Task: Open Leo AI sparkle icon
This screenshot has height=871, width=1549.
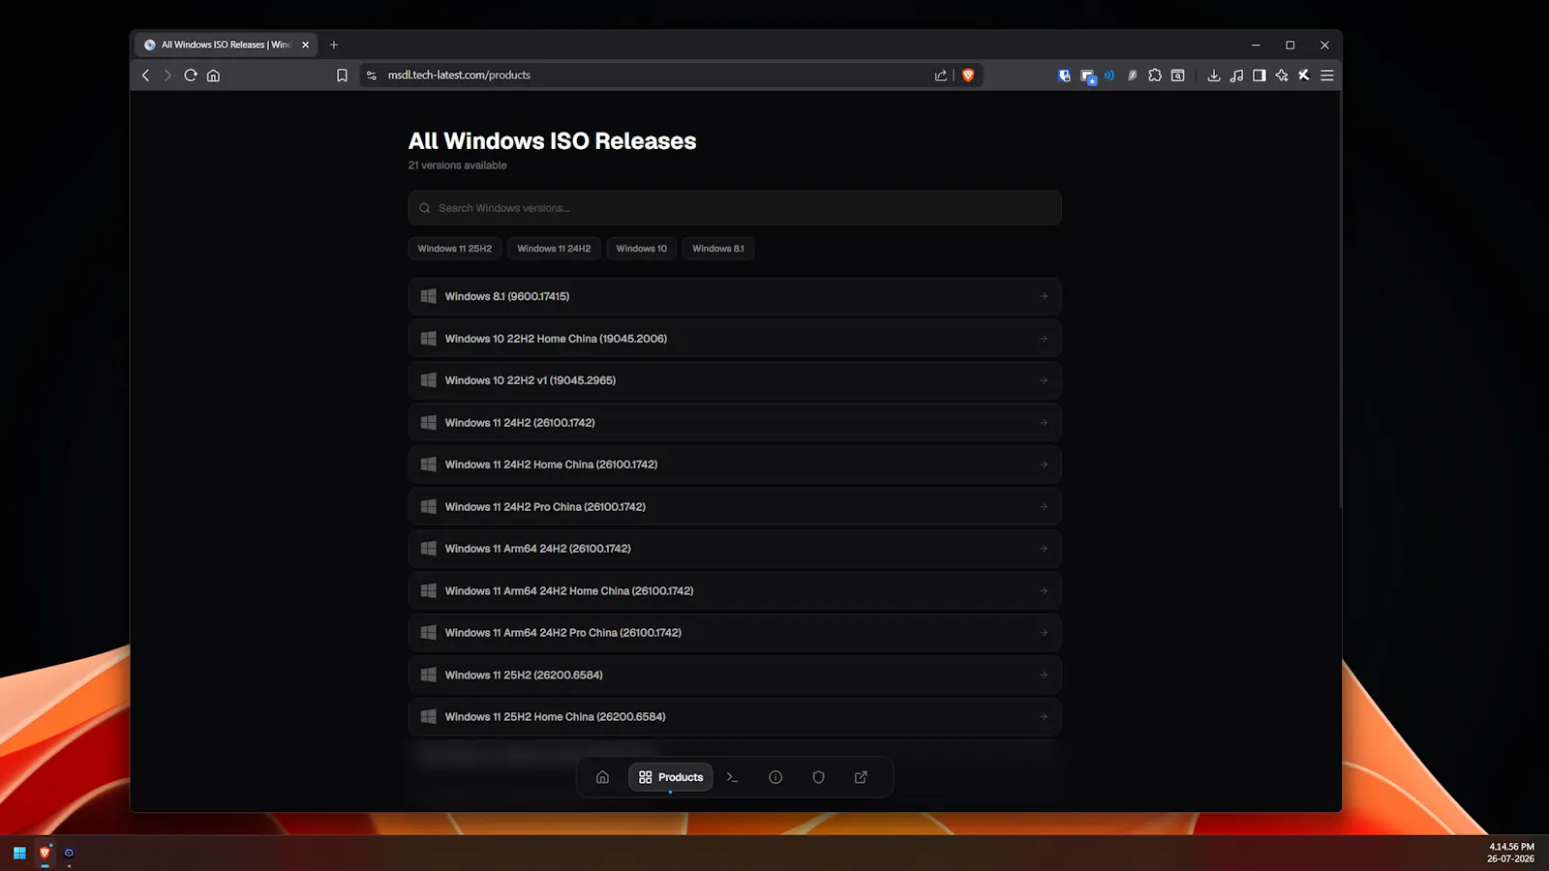Action: pyautogui.click(x=1282, y=75)
